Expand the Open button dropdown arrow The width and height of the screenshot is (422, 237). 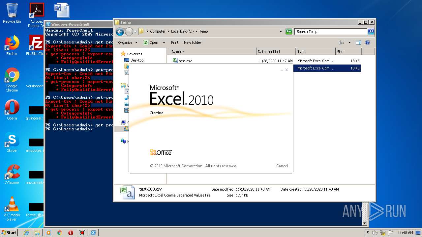(x=164, y=42)
